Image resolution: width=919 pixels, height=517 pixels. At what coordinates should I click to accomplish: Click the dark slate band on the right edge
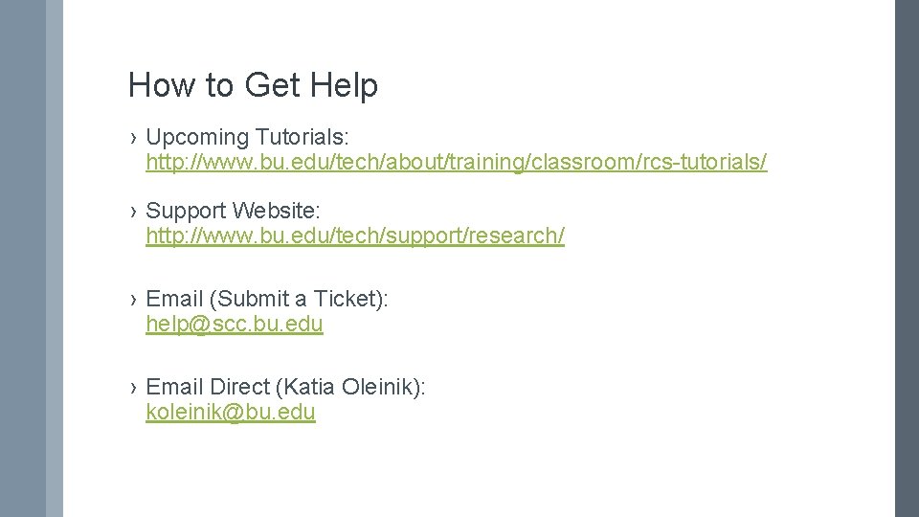click(x=907, y=258)
